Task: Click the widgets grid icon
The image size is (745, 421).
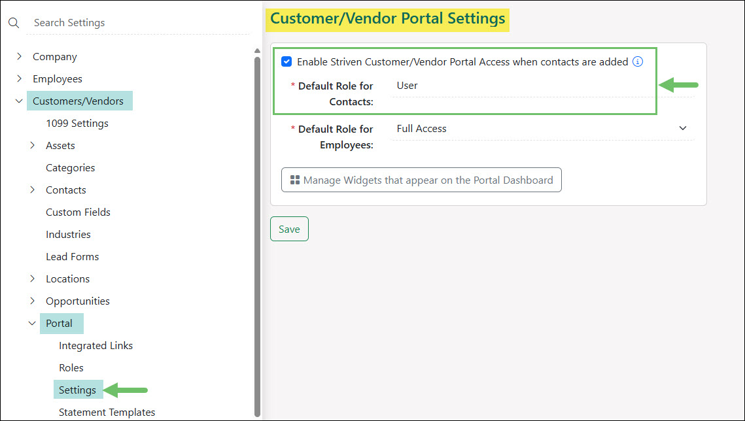Action: point(295,180)
